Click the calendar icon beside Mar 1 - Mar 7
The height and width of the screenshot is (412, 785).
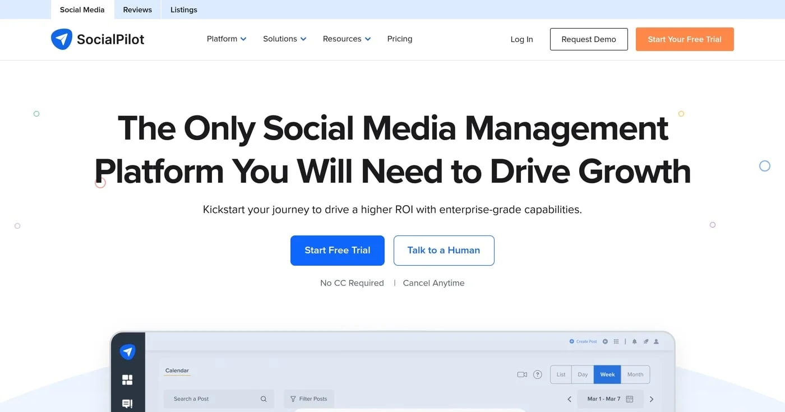click(x=630, y=399)
